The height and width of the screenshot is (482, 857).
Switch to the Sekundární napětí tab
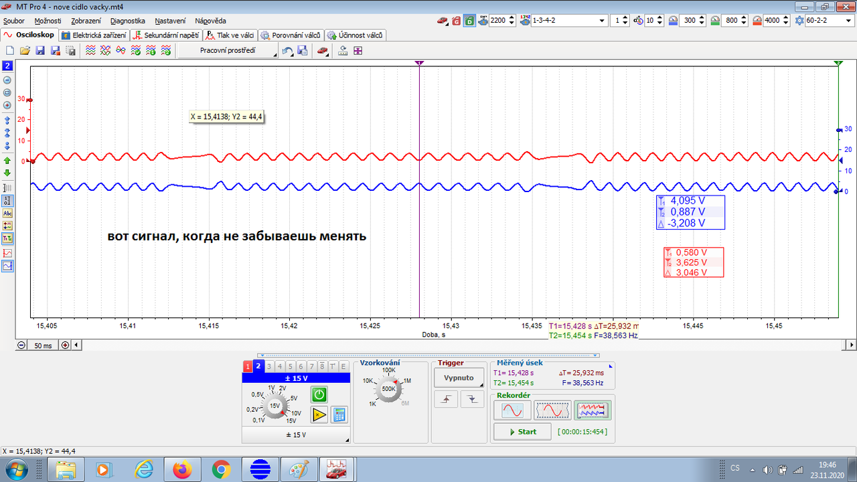(x=167, y=35)
